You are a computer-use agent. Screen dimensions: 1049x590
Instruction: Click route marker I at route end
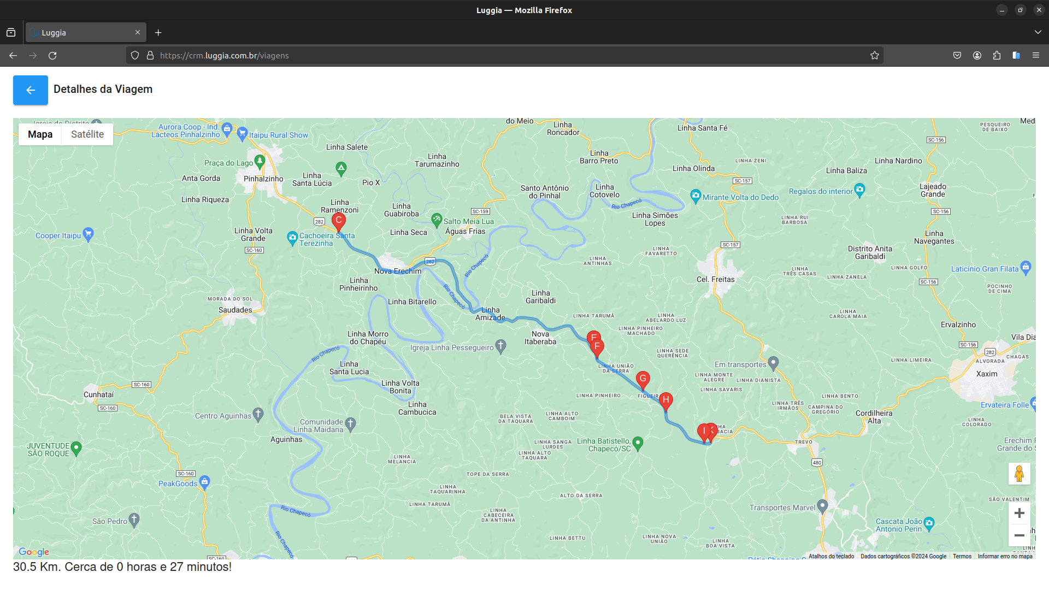(x=704, y=433)
